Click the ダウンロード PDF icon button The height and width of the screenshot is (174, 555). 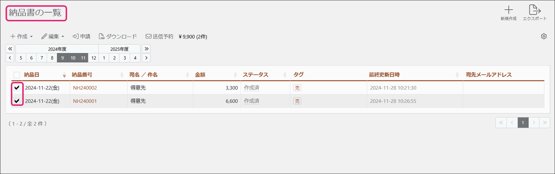tap(118, 37)
